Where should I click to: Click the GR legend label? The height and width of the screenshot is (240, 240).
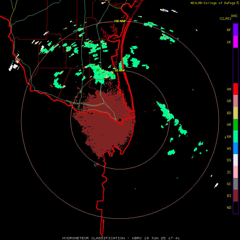coord(229,101)
